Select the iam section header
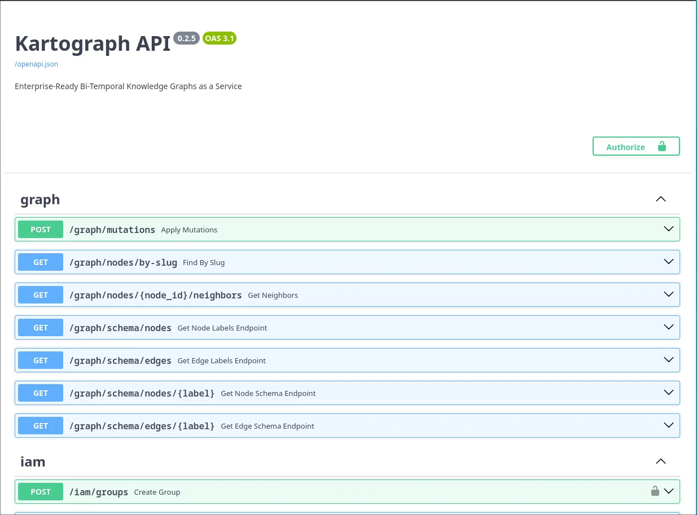The image size is (697, 515). click(33, 461)
